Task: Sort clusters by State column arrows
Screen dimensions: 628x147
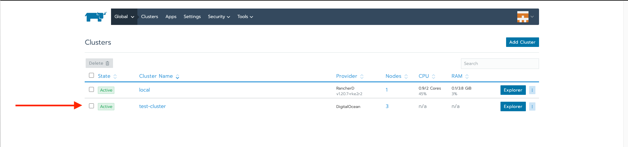Action: click(x=115, y=76)
